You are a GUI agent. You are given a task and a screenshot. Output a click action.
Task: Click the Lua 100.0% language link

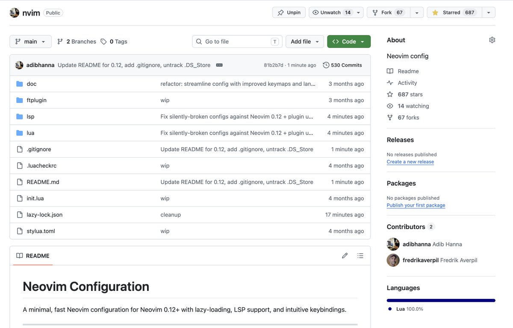click(x=406, y=309)
